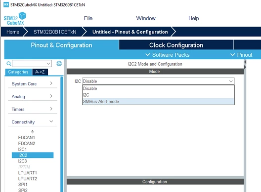Collapse panel using left arrow at right edge

point(245,62)
